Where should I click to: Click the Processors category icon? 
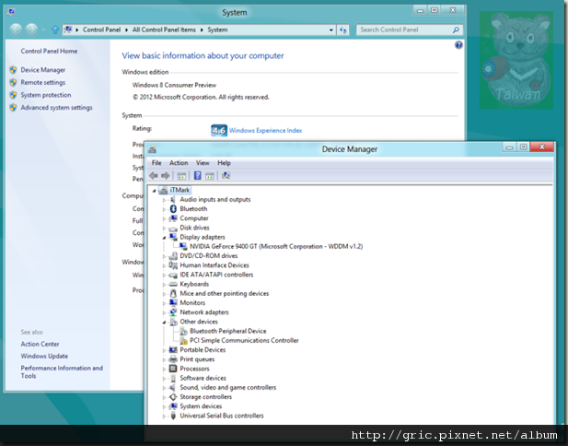click(173, 369)
